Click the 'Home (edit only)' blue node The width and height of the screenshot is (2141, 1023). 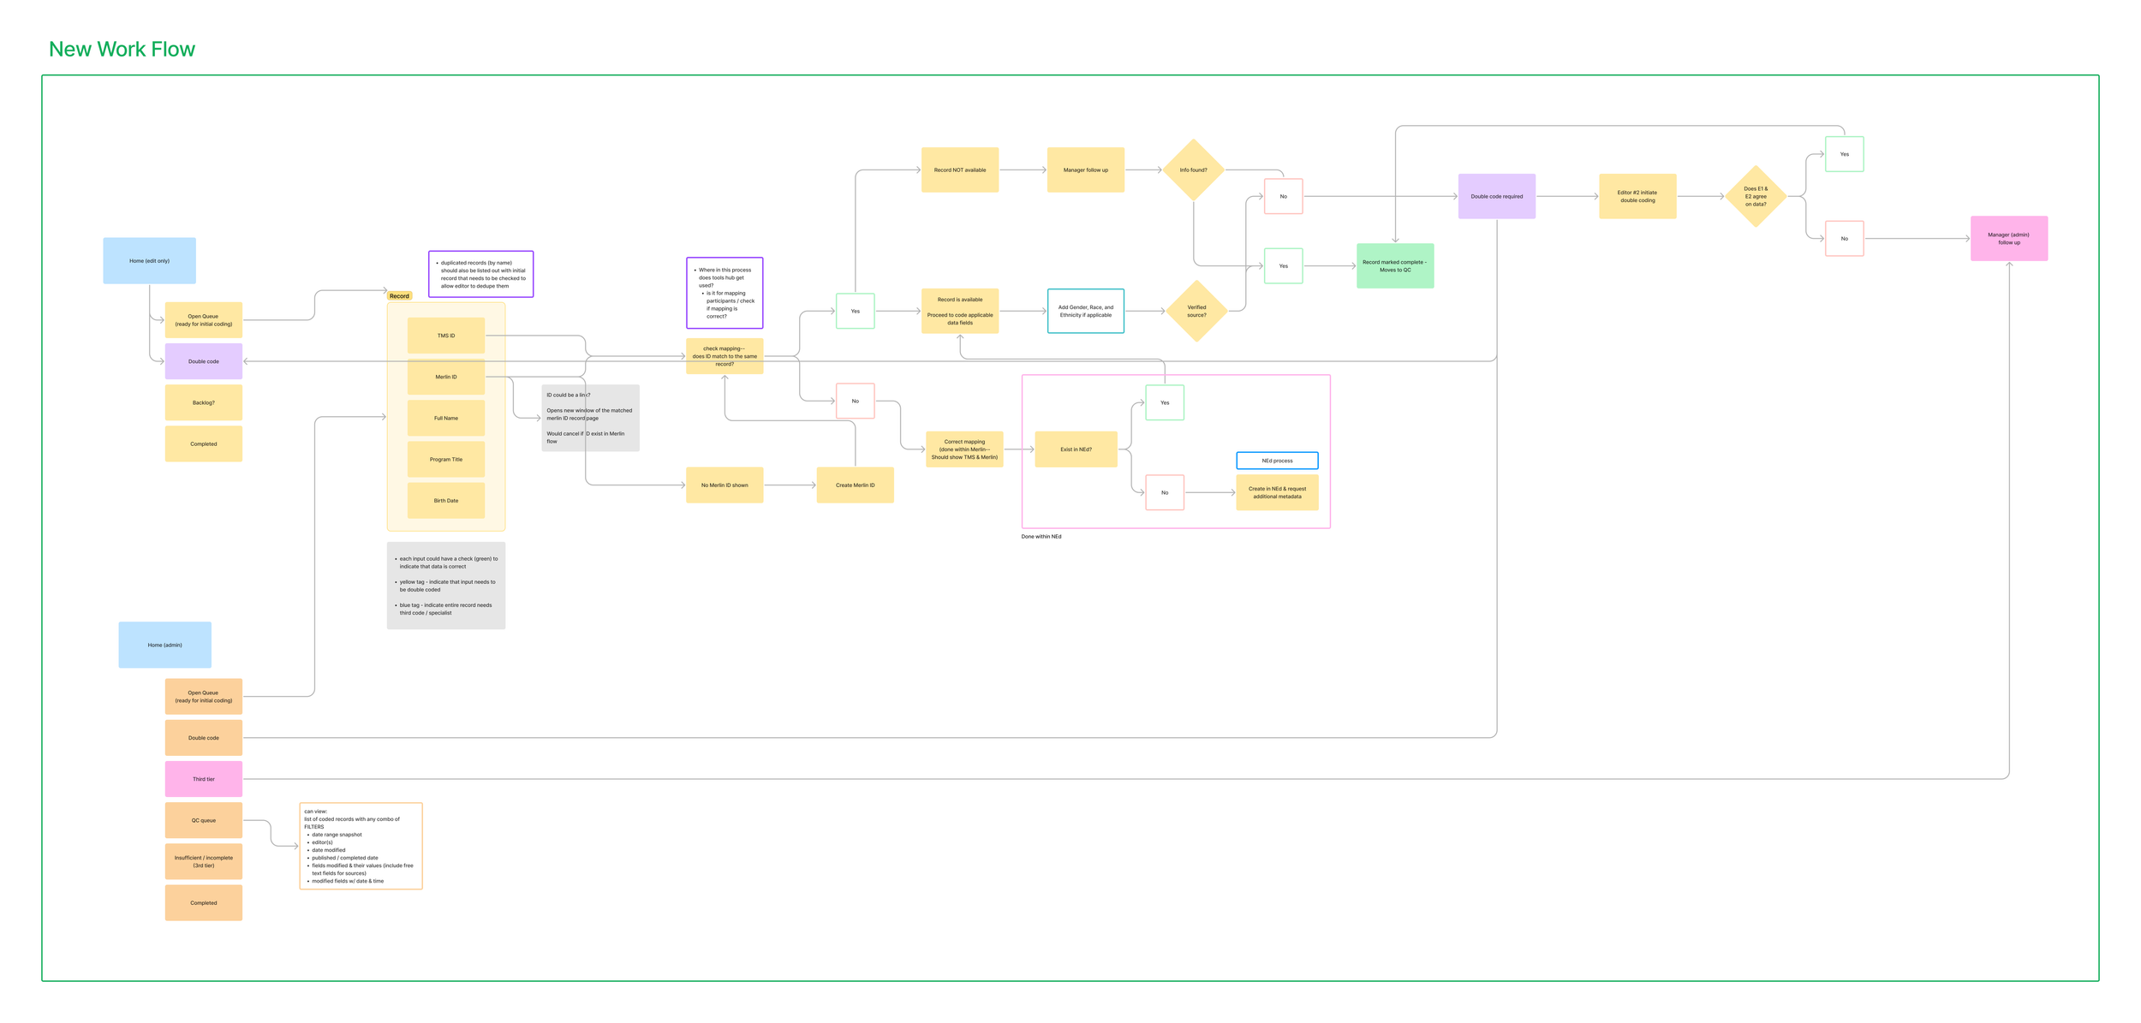point(149,260)
